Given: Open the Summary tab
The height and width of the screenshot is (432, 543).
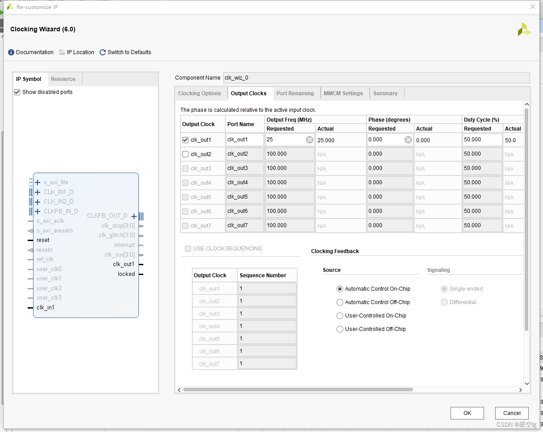Looking at the screenshot, I should click(385, 93).
